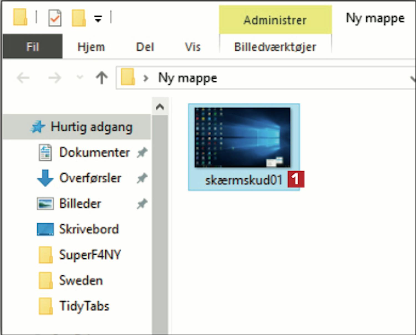416x335 pixels.
Task: Click the folder icon in the title bar
Action: click(20, 17)
